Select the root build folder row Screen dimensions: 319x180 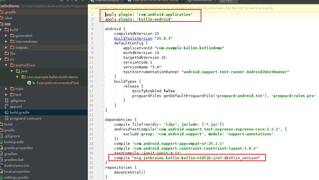point(44,124)
